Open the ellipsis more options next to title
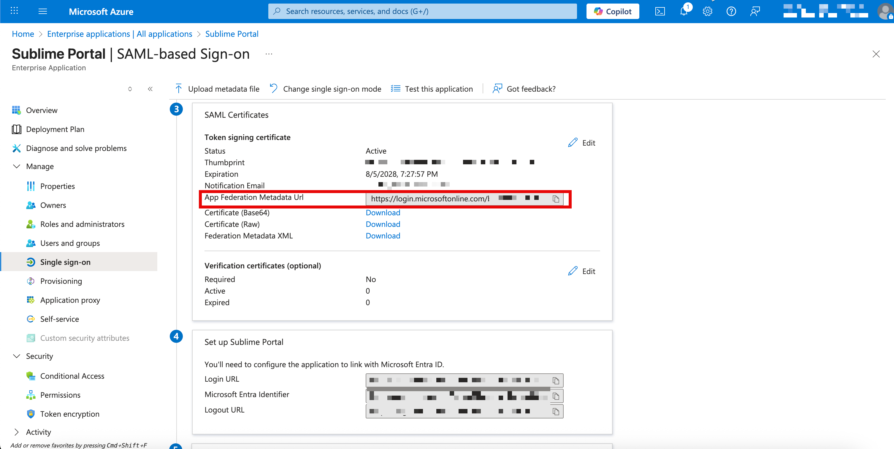 pyautogui.click(x=269, y=54)
